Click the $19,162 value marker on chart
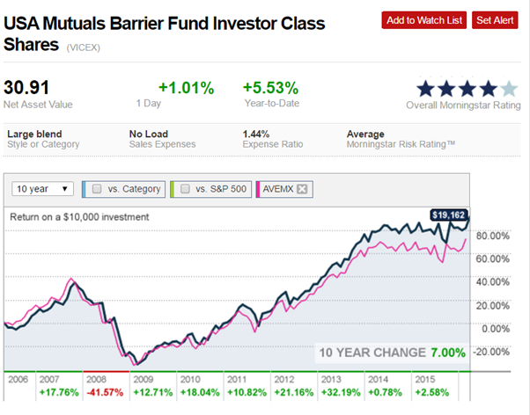 [x=449, y=214]
